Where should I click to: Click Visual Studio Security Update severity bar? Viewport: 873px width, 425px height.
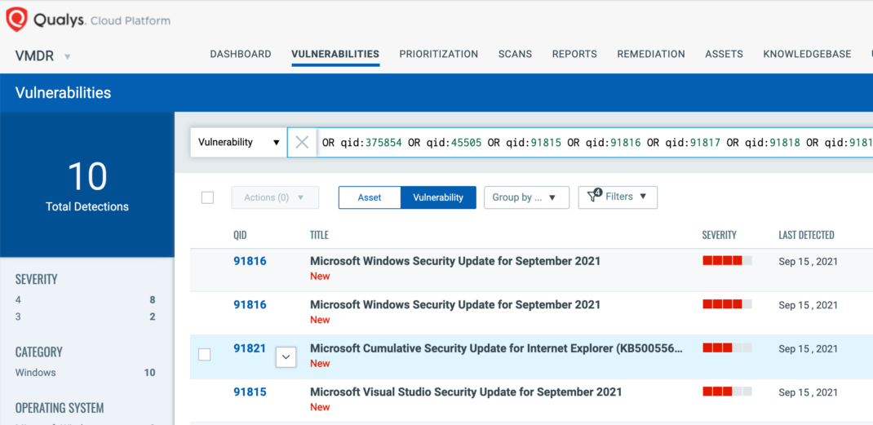point(727,392)
